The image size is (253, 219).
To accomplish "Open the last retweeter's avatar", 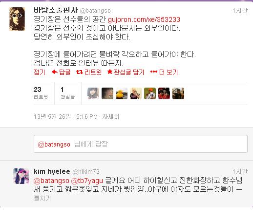I will click(x=178, y=93).
